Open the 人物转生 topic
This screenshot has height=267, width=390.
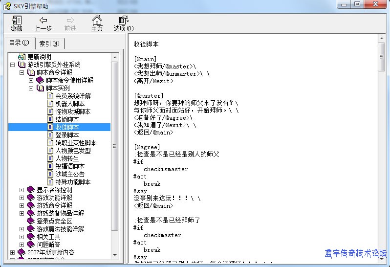[x=67, y=158]
